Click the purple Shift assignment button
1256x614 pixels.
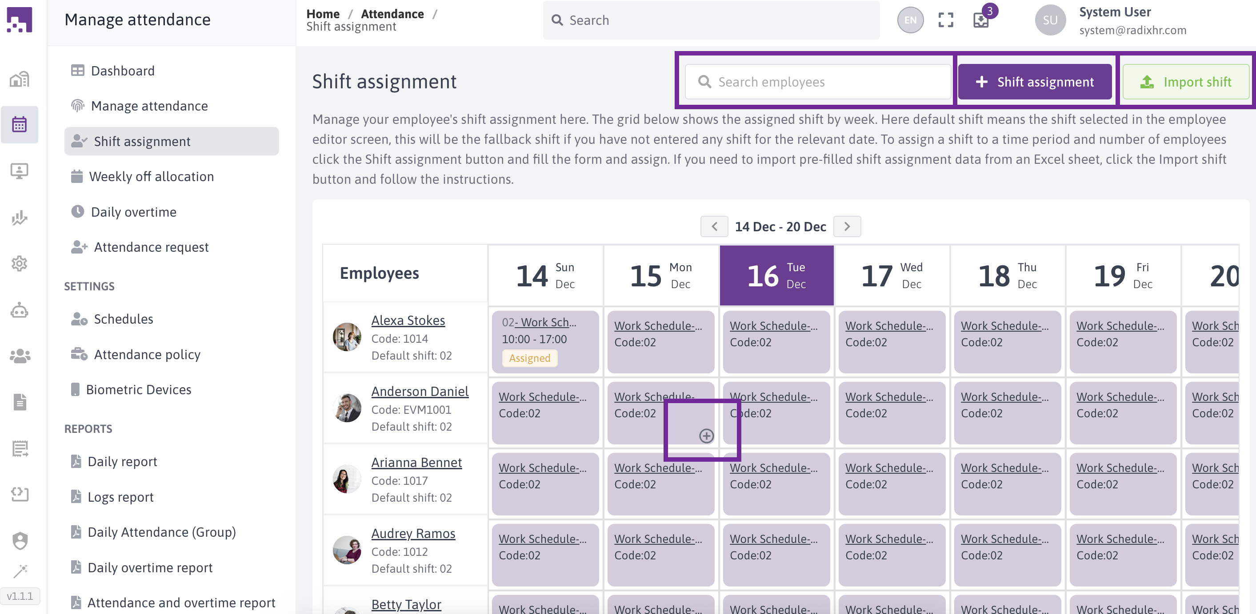coord(1035,82)
